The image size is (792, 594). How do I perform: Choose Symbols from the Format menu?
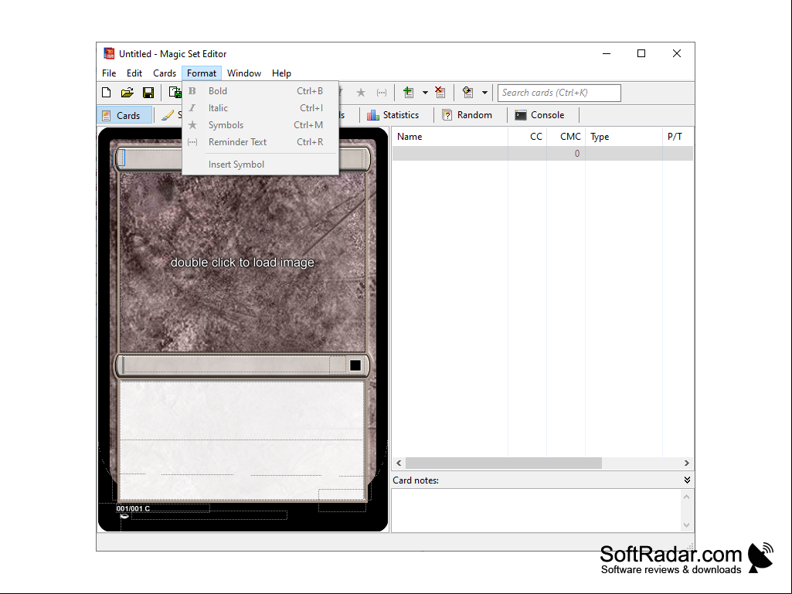click(x=260, y=125)
